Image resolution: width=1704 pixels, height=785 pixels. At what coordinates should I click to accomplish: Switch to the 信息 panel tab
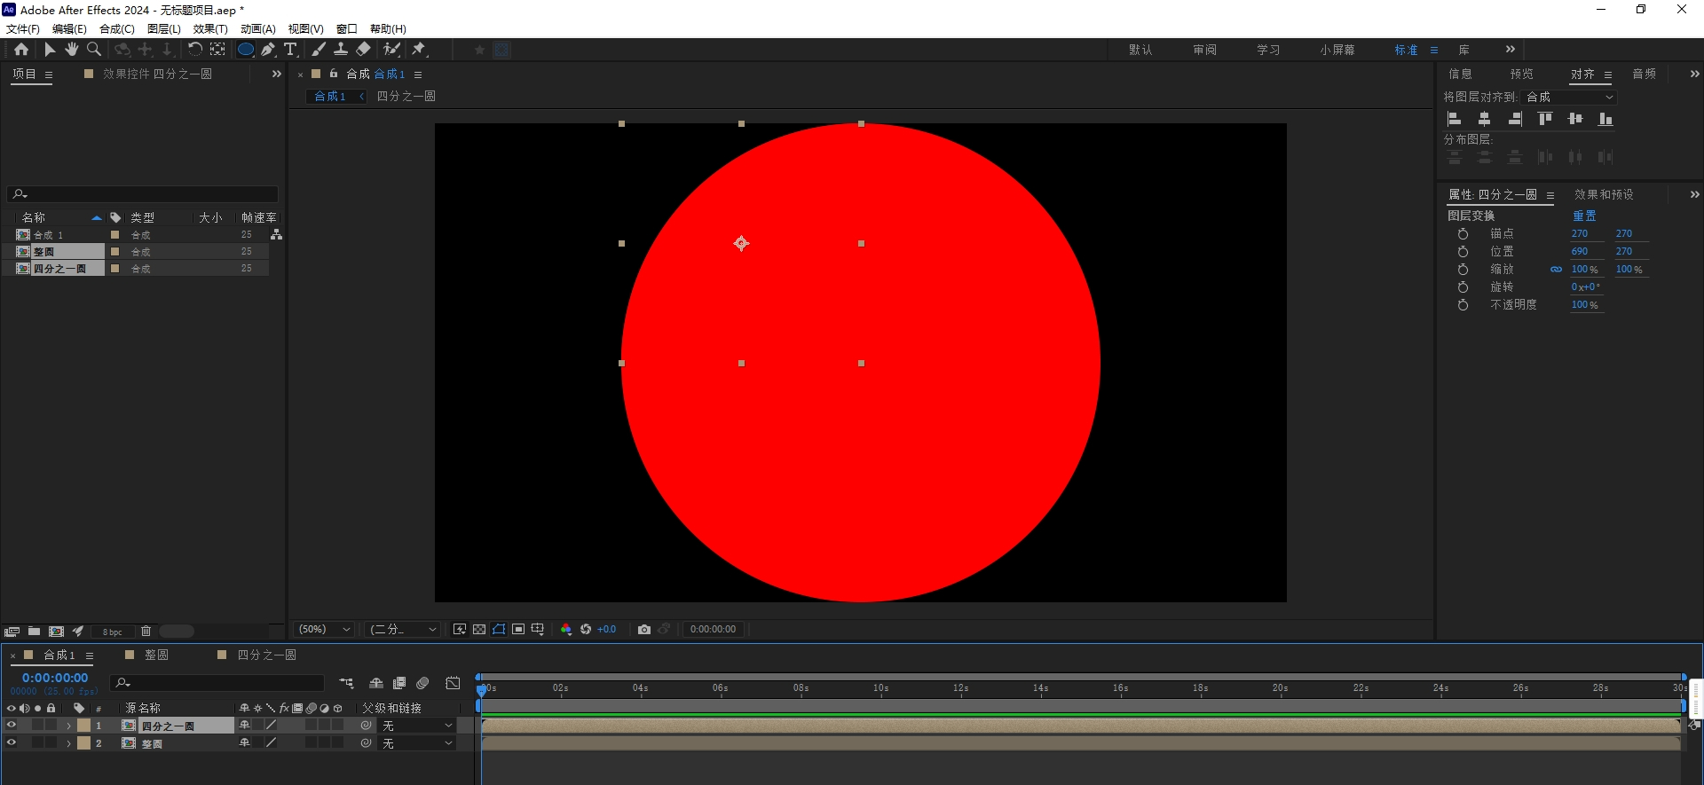click(x=1461, y=75)
